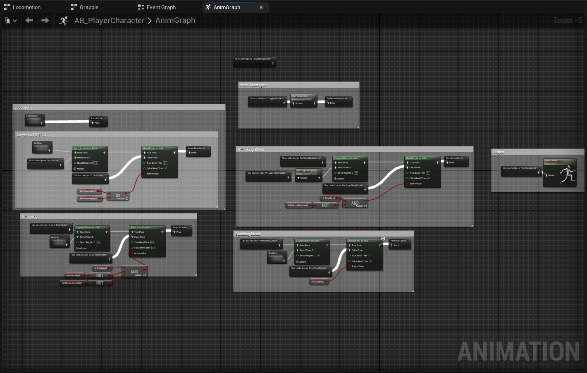Click the circular indicator on Stabbing Blend Poses node
Image resolution: width=587 pixels, height=373 pixels.
tap(383, 239)
